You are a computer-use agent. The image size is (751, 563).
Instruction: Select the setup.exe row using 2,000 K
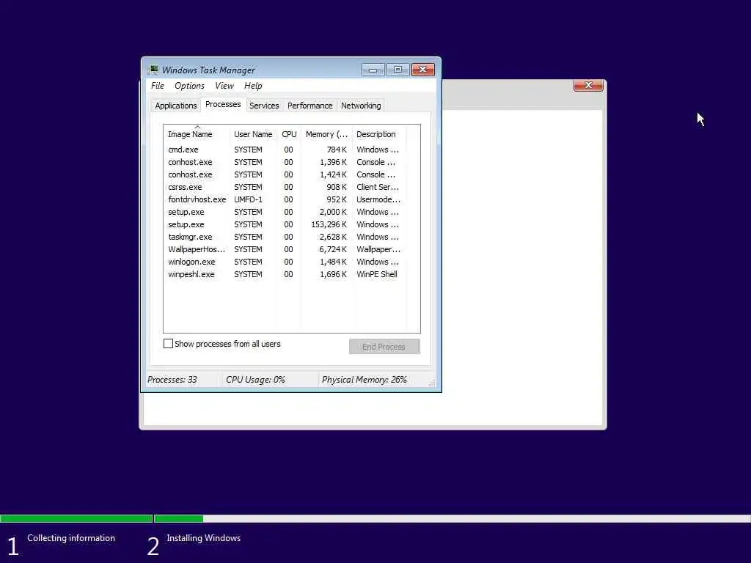(x=285, y=212)
